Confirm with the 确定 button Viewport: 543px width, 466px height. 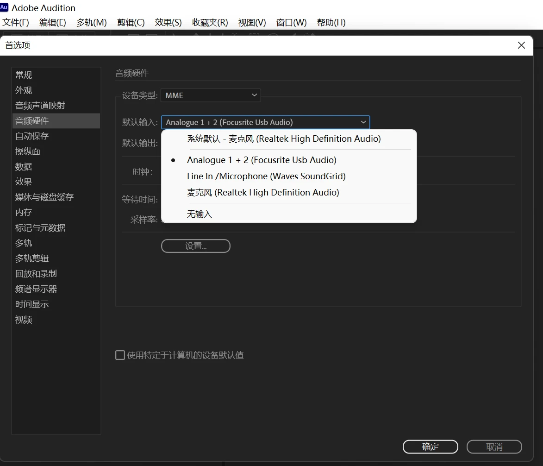[431, 447]
